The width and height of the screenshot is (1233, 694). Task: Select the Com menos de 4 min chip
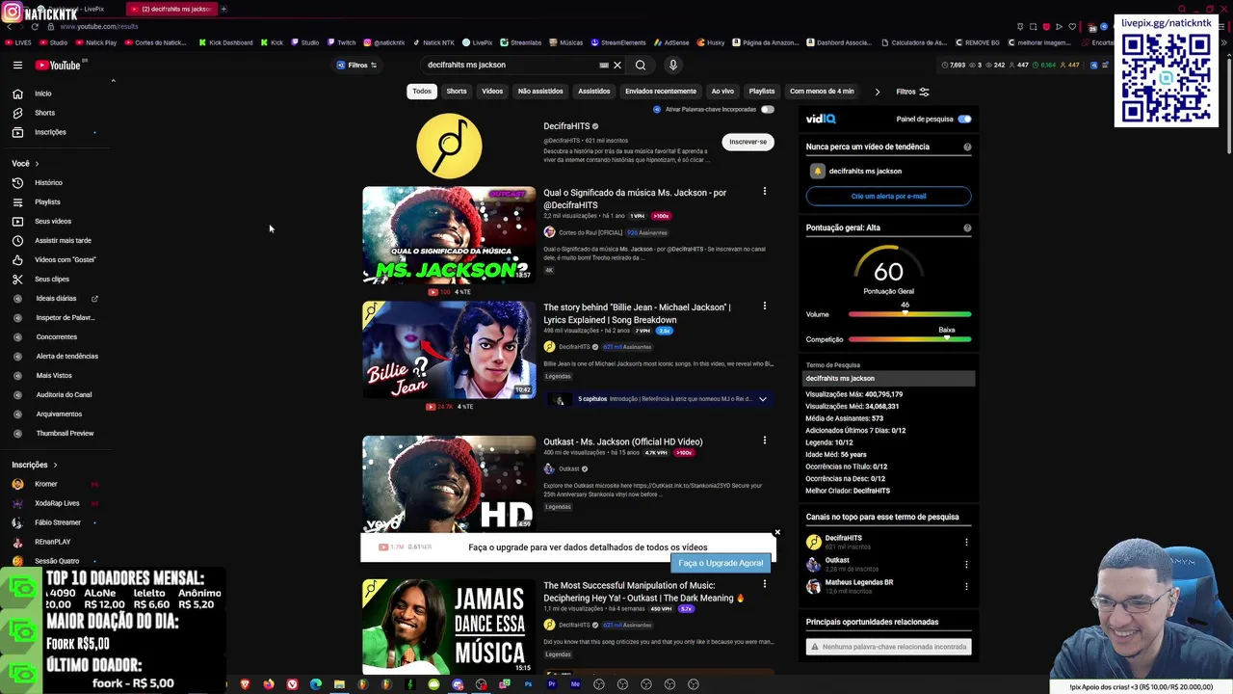coord(822,92)
